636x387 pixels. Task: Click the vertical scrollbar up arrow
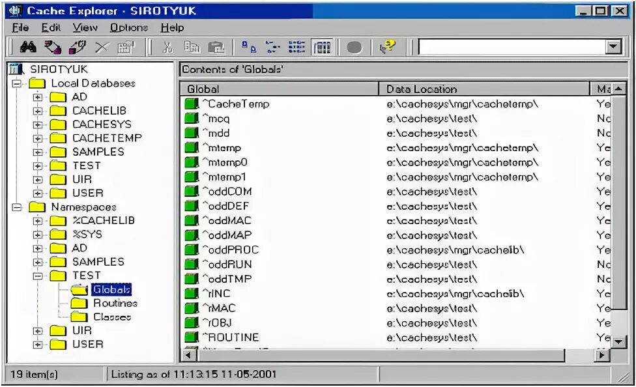(618, 89)
